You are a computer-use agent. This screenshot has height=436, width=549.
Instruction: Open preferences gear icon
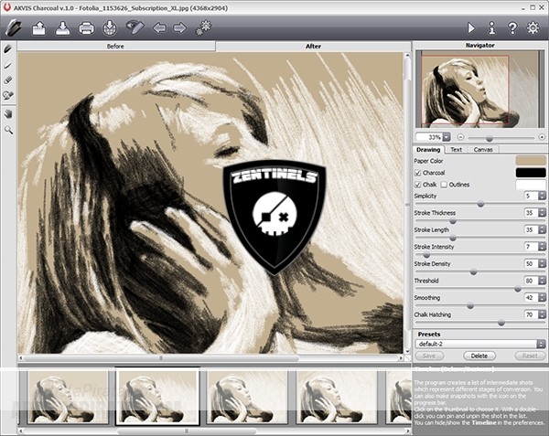click(x=533, y=28)
